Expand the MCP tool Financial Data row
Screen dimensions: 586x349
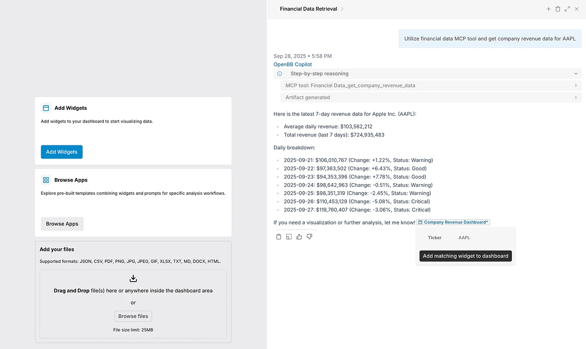pyautogui.click(x=576, y=85)
